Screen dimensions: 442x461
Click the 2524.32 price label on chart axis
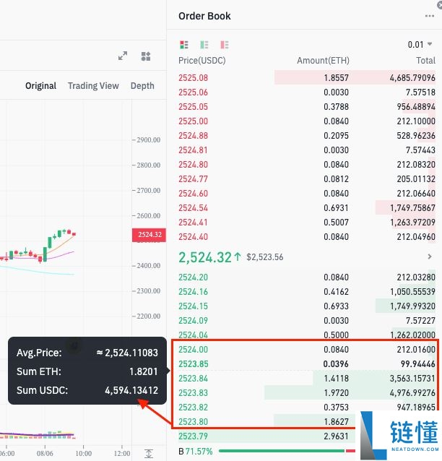pyautogui.click(x=149, y=235)
